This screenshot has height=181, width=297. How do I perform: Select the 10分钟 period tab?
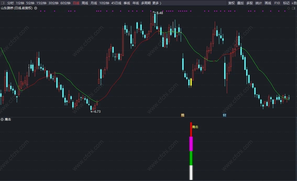[x=104, y=3]
